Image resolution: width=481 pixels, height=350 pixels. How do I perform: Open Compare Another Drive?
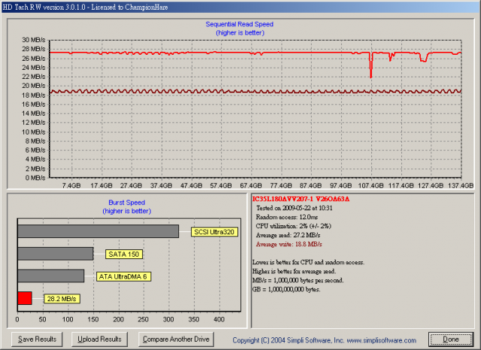(176, 339)
